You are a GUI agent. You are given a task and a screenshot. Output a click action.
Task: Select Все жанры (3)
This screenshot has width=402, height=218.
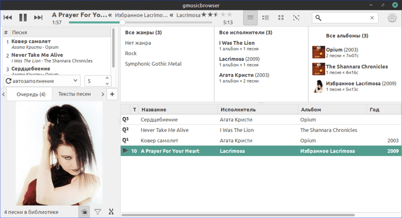(x=144, y=32)
